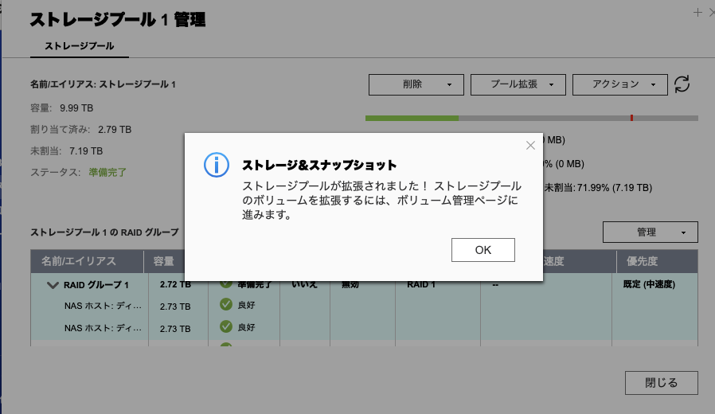
Task: Refresh storage pool info icon
Action: 682,84
